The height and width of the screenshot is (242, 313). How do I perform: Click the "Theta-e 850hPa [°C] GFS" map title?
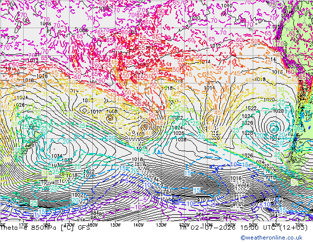coord(45,227)
